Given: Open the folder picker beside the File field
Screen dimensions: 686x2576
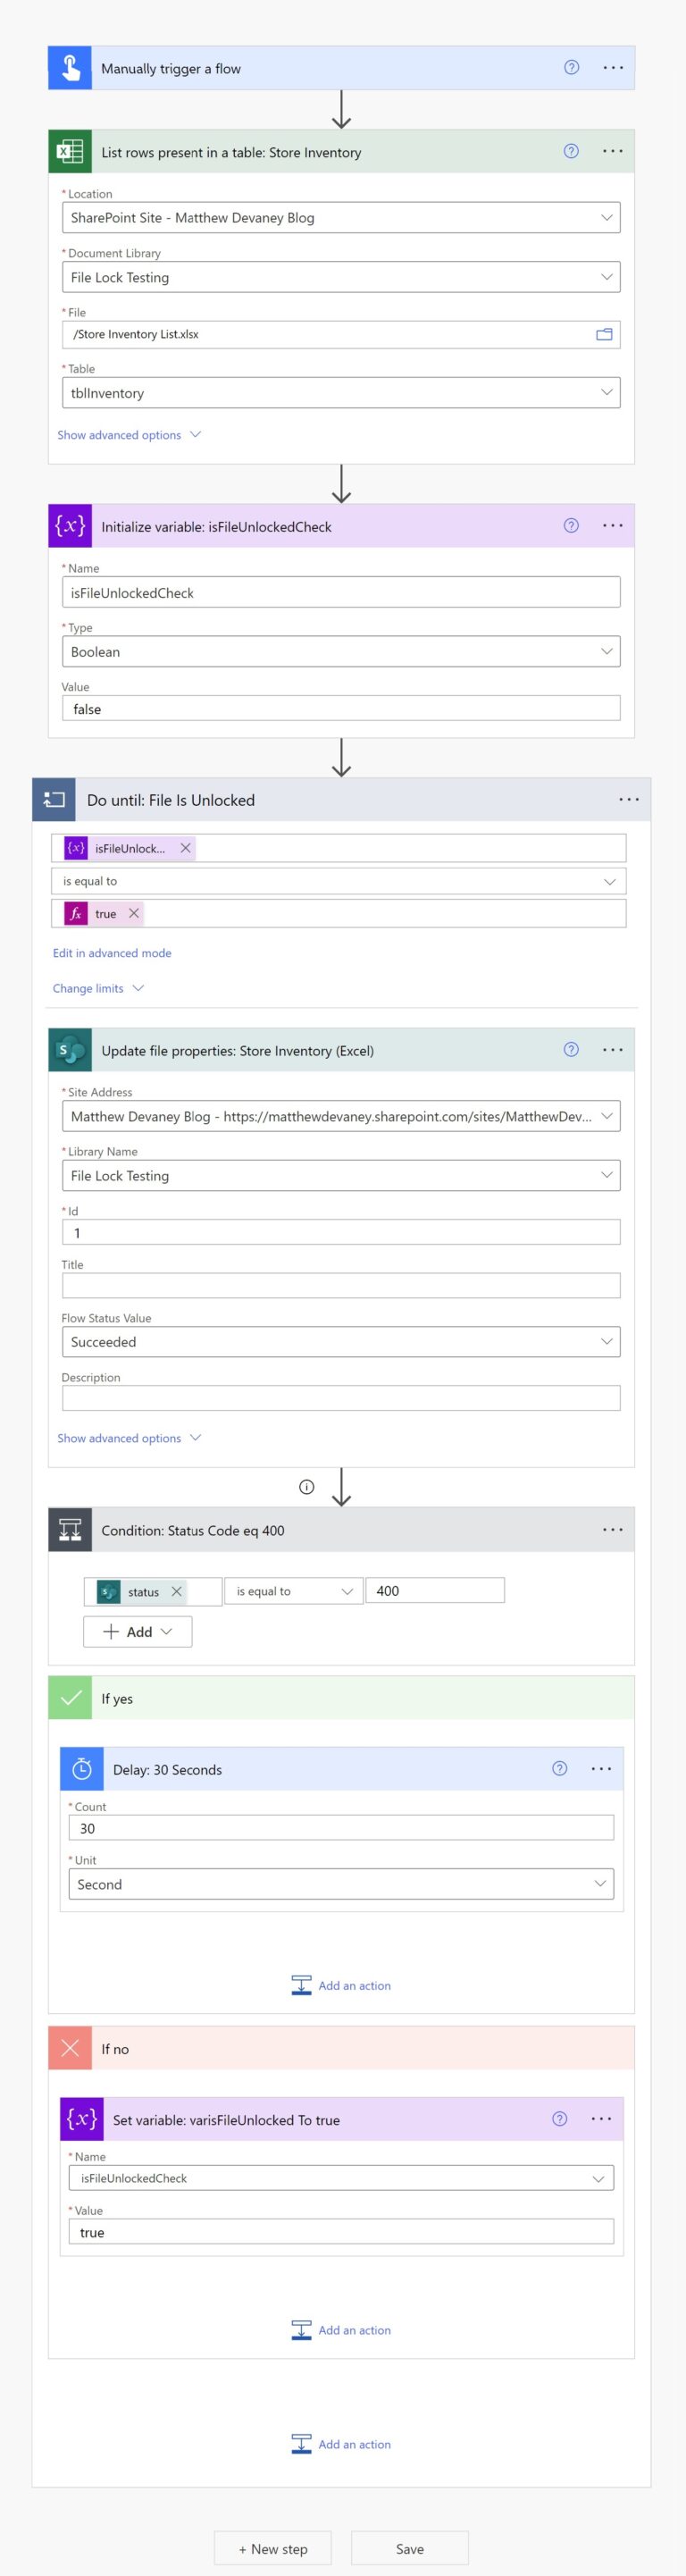Looking at the screenshot, I should pos(604,334).
